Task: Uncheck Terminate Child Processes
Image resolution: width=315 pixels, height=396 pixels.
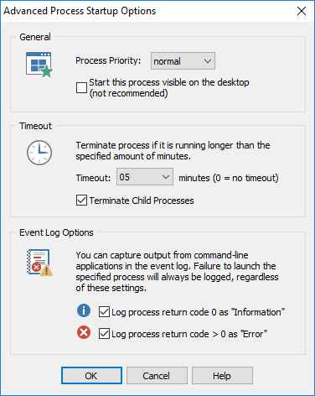Action: pyautogui.click(x=81, y=201)
